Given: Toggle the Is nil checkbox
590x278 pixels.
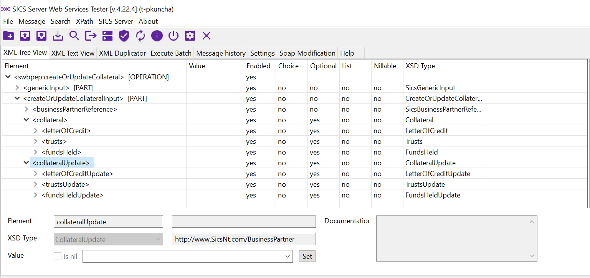Looking at the screenshot, I should [x=58, y=257].
